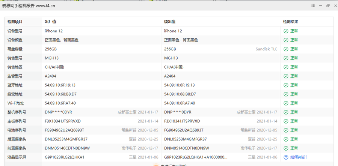This screenshot has width=338, height=166.
Task: Click the 出厂值 column header
Action: (50, 22)
